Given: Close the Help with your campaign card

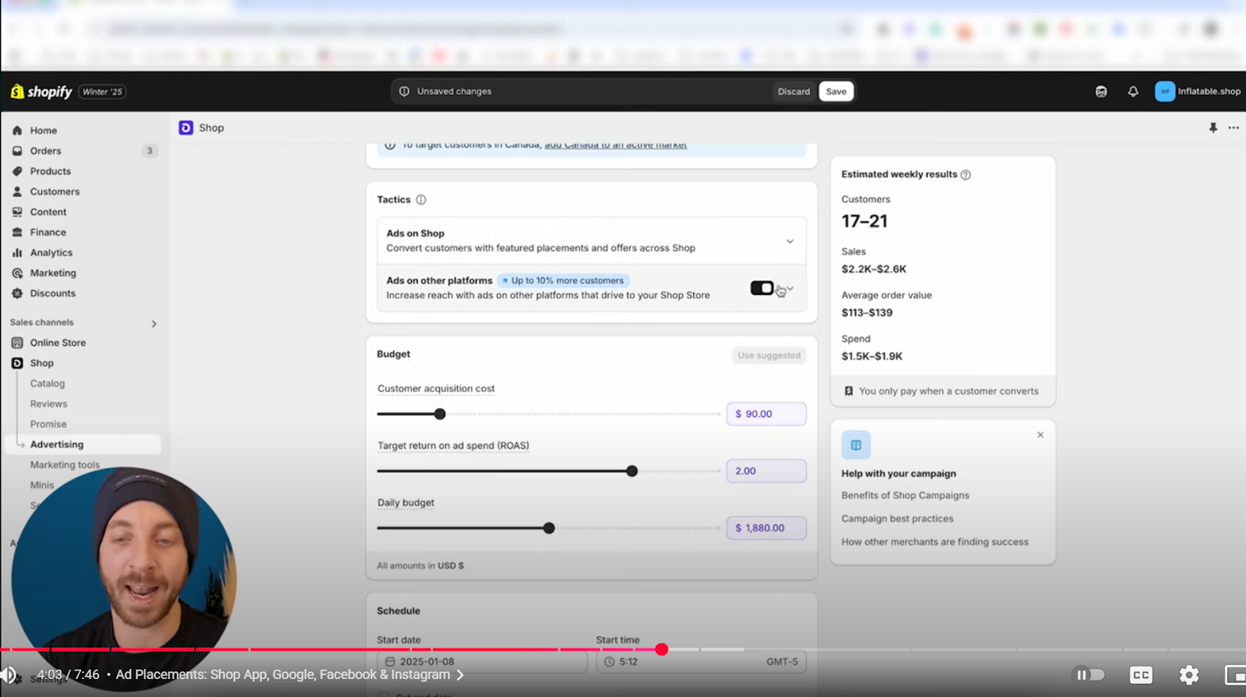Looking at the screenshot, I should click(x=1040, y=435).
